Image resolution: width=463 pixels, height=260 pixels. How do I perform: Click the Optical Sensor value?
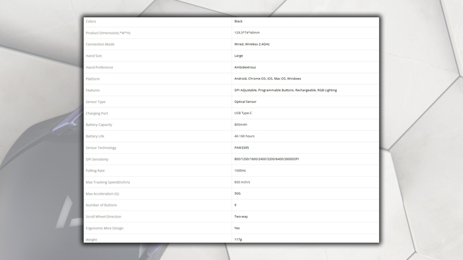click(x=245, y=102)
